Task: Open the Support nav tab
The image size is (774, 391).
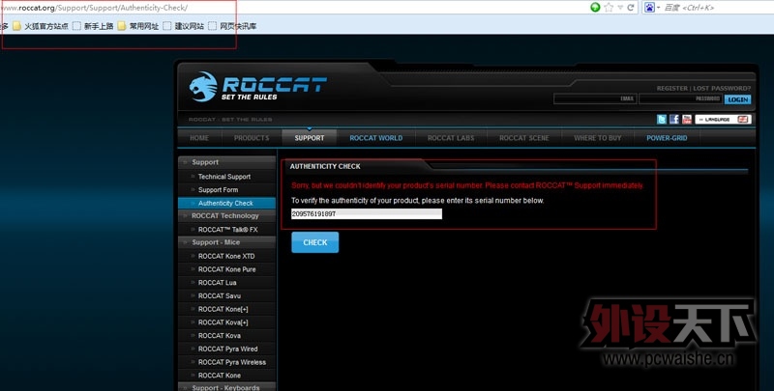Action: [310, 138]
